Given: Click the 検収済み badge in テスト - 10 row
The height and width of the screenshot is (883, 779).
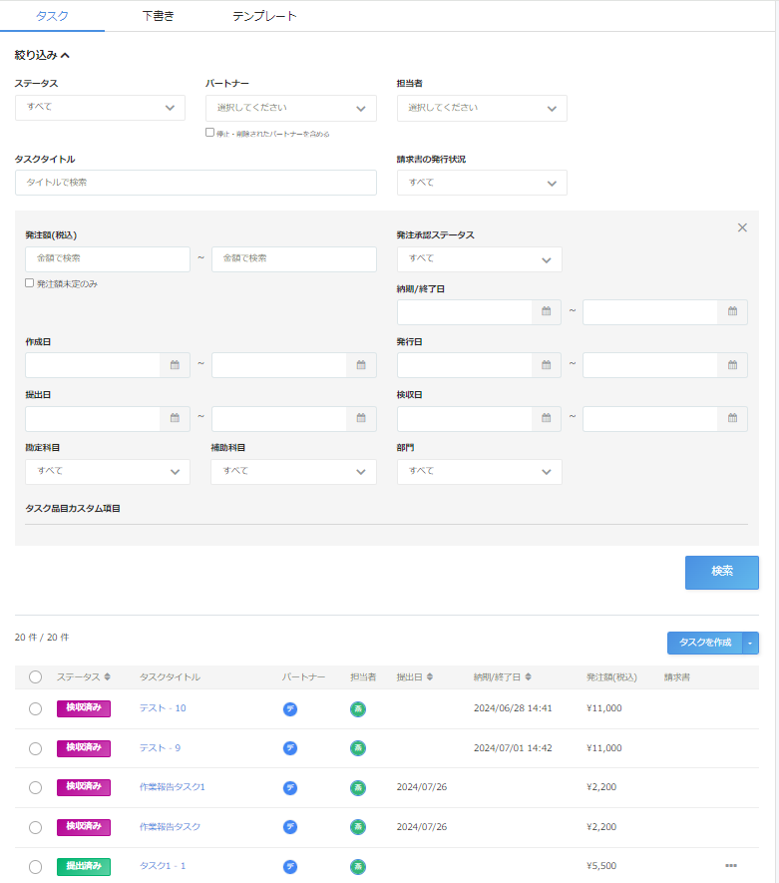Looking at the screenshot, I should pyautogui.click(x=84, y=708).
